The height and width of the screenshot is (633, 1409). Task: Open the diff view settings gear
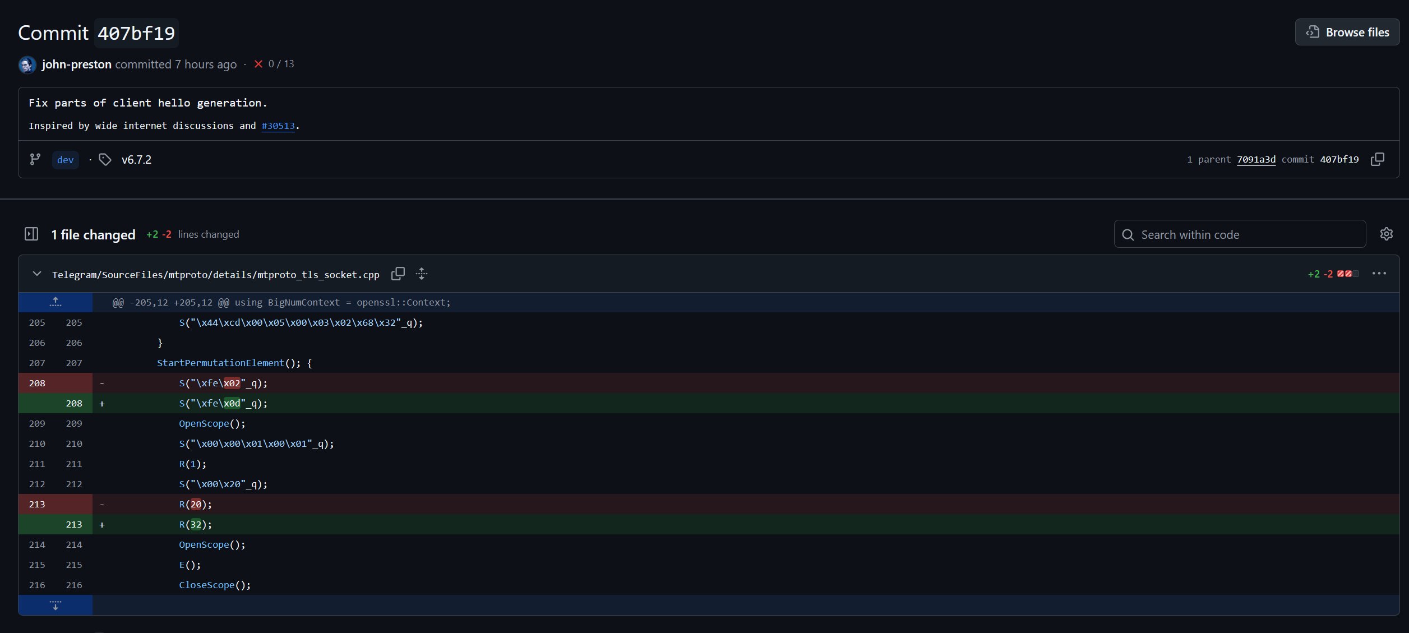[x=1386, y=234]
